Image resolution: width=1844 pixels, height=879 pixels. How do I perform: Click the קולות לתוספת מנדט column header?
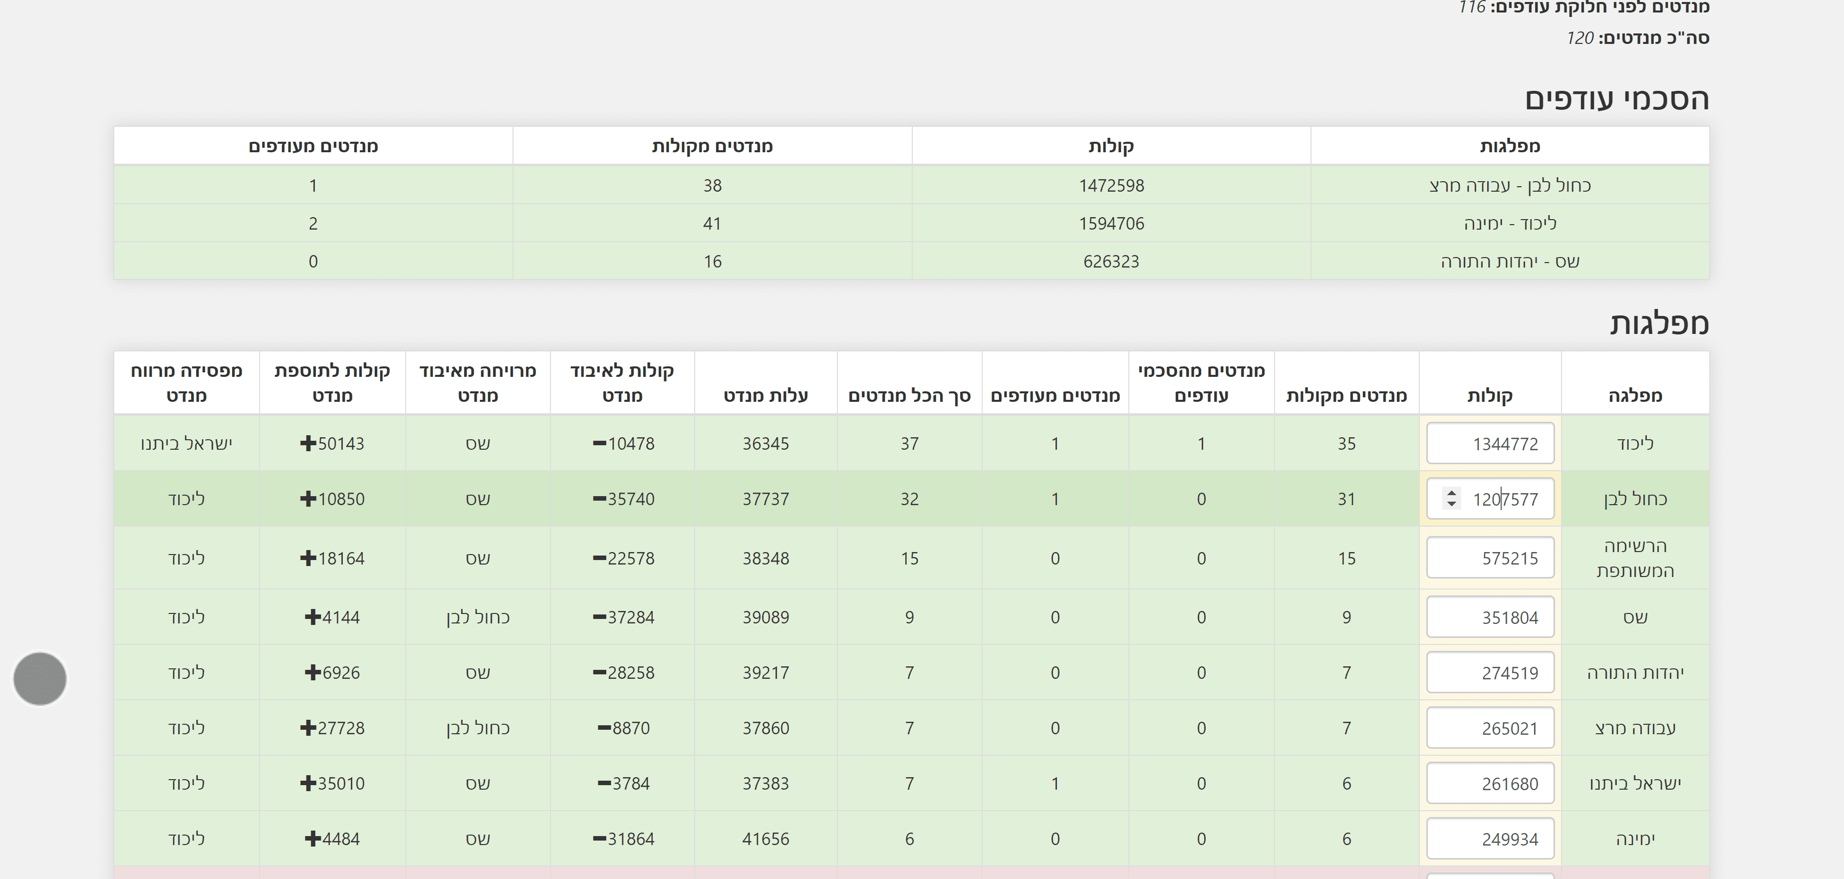coord(332,383)
